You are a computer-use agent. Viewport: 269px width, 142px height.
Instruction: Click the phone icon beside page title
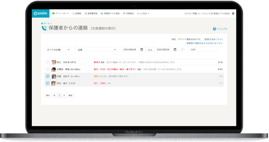click(44, 28)
